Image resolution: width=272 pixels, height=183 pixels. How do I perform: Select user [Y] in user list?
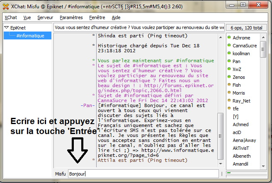(x=236, y=117)
